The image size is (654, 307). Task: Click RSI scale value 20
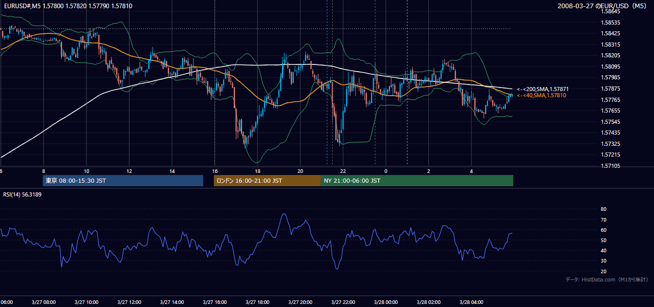coord(604,271)
